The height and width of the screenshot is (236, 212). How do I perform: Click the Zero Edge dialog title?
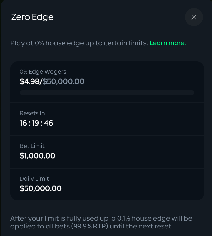tap(32, 17)
